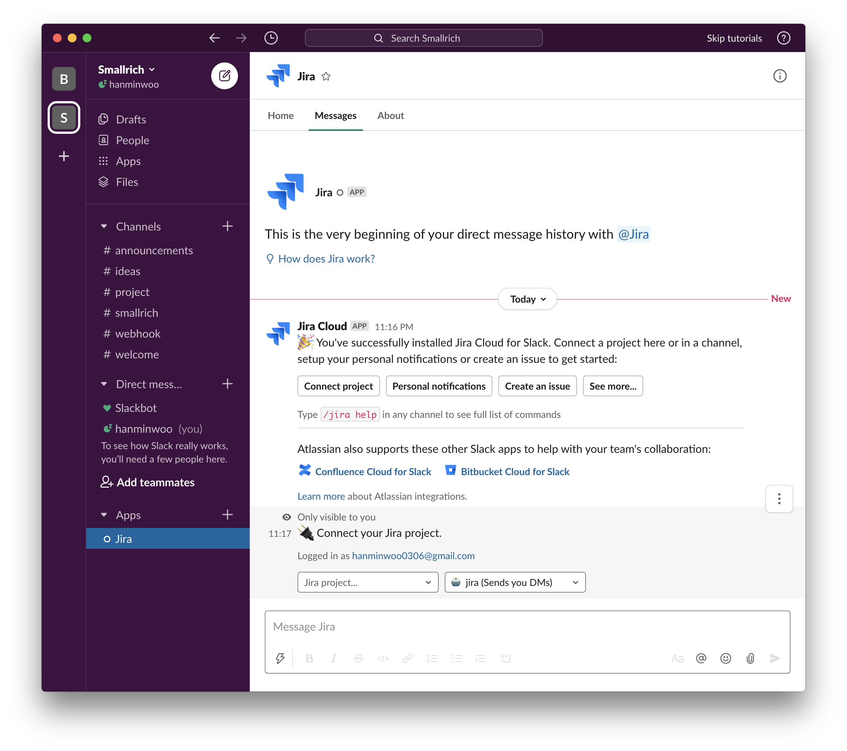Open the history clock icon
This screenshot has height=751, width=847.
tap(271, 38)
